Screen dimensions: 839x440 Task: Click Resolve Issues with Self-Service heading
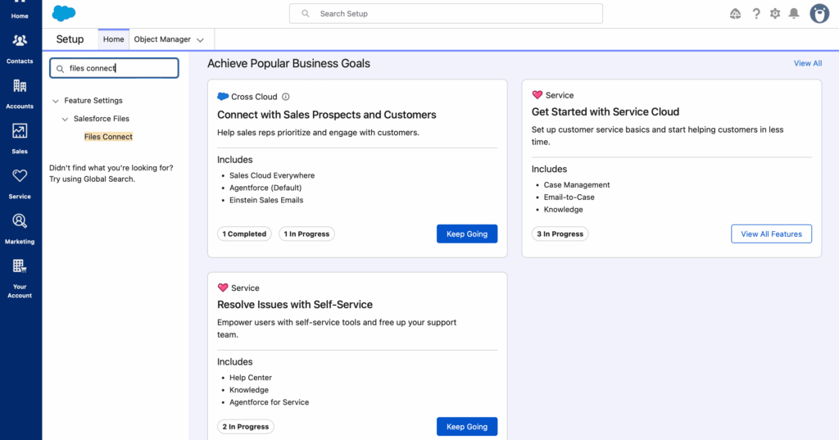coord(295,305)
